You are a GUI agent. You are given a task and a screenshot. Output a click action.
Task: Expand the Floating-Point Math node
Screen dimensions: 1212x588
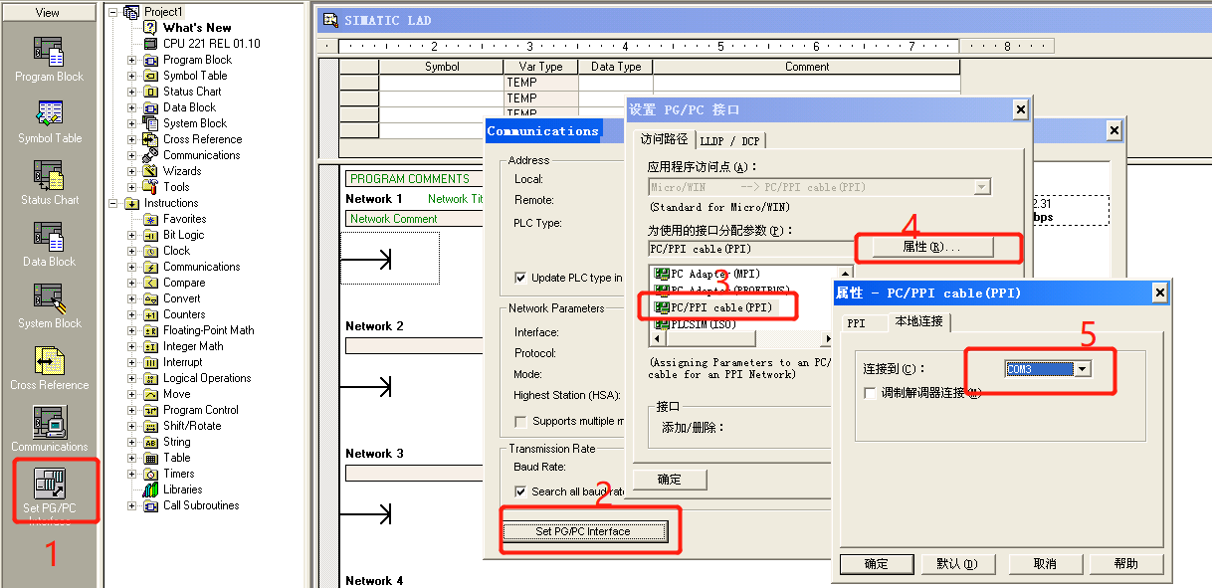click(131, 330)
